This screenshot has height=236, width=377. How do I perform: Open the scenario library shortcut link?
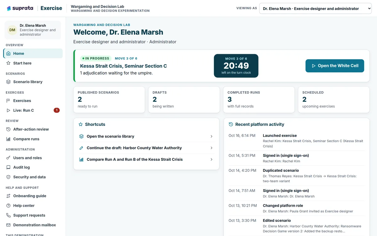[x=146, y=137]
